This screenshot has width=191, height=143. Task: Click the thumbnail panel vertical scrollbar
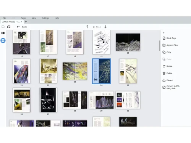click(159, 46)
